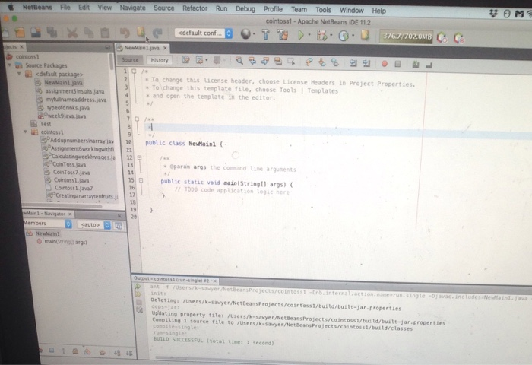Click the Stop icon in Output panel

click(x=139, y=302)
